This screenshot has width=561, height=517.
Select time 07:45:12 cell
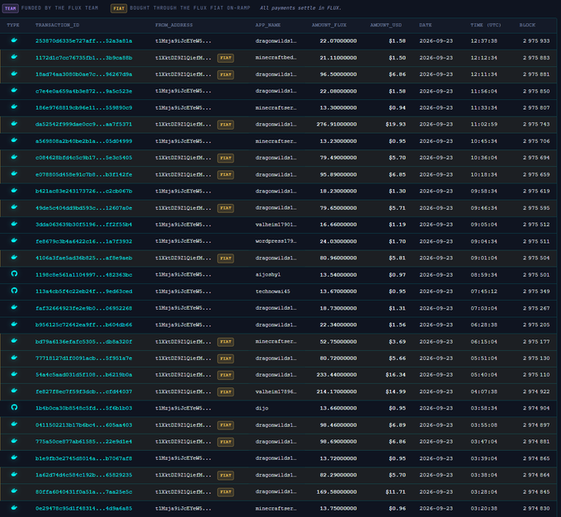click(483, 292)
